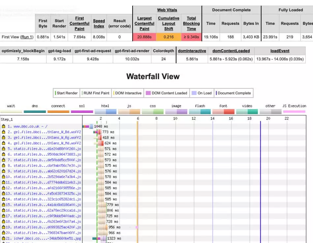The height and width of the screenshot is (243, 313).
Task: Click the First Contentful Paint header link
Action: [79, 23]
